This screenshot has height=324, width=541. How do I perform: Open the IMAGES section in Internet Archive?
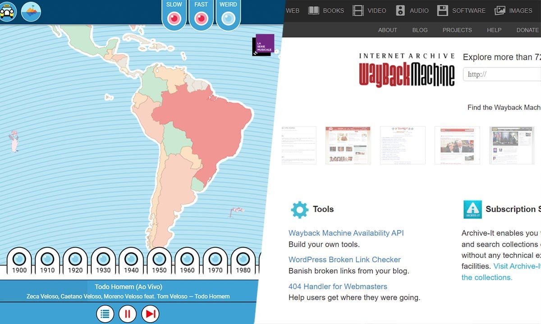coord(521,10)
